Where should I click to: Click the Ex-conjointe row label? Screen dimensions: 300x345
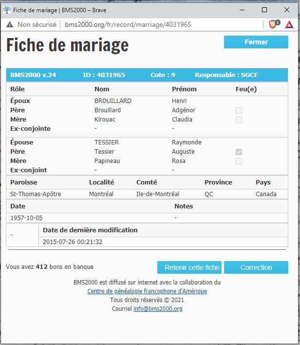tap(31, 128)
